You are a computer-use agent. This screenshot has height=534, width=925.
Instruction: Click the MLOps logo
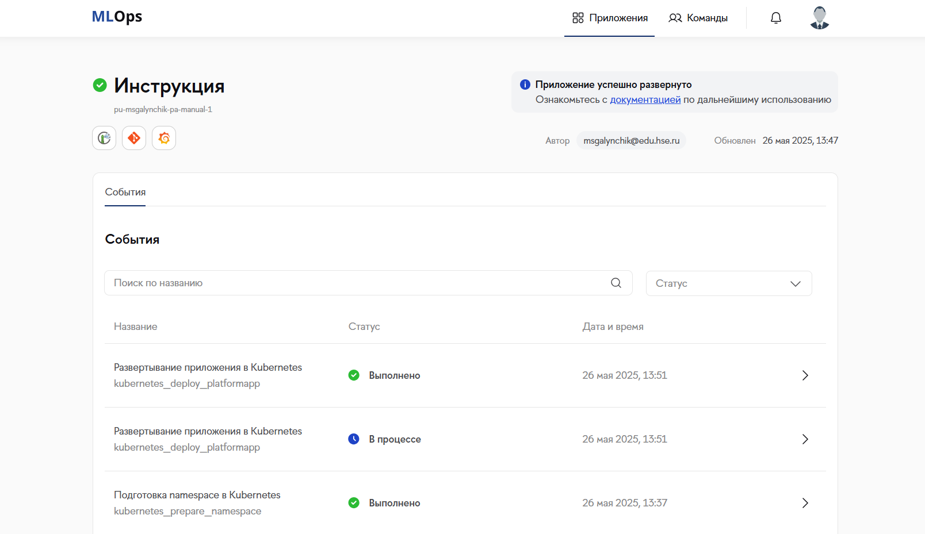coord(117,17)
